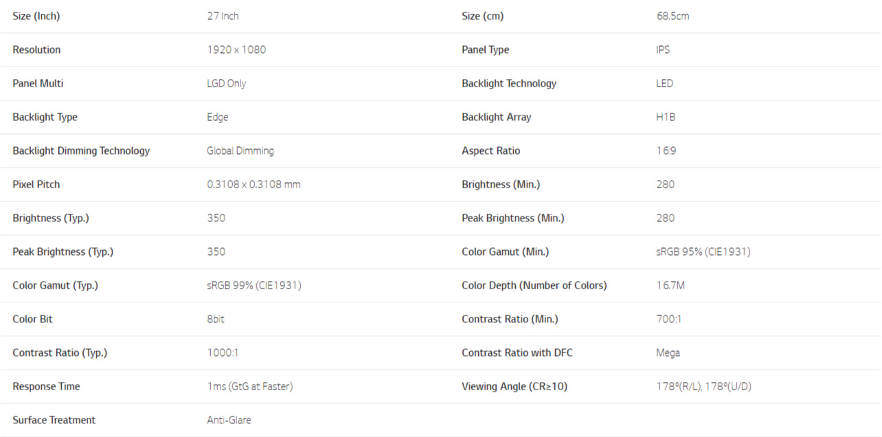Select the 16.7M color depth value

tap(670, 285)
